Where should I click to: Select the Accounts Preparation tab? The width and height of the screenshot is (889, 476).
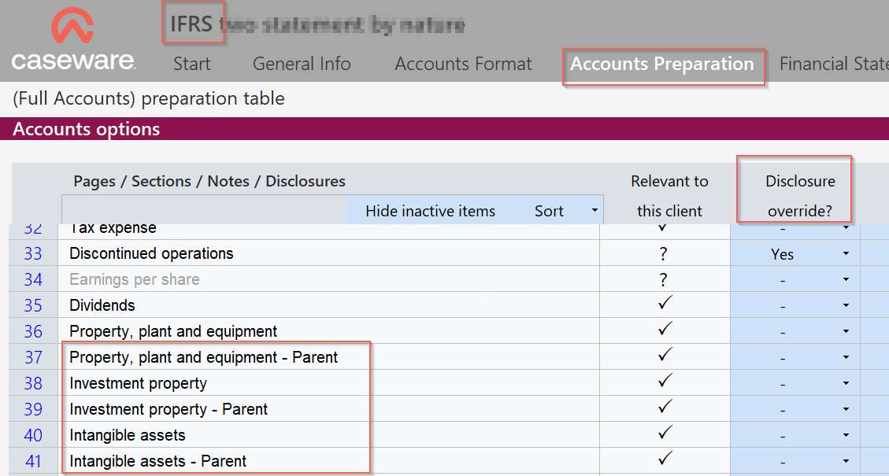(662, 64)
